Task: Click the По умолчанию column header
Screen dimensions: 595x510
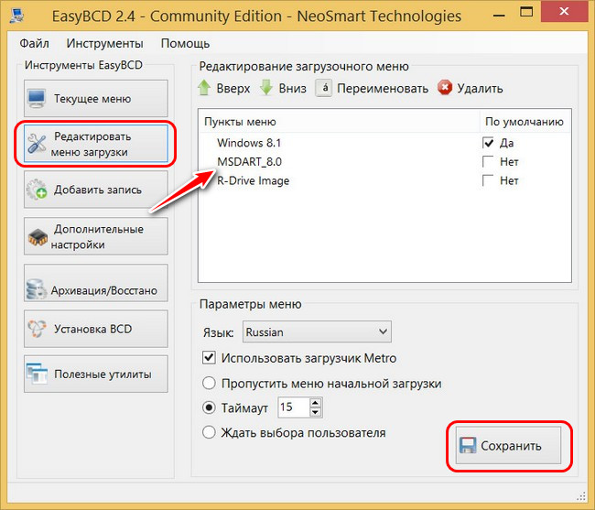Action: pyautogui.click(x=525, y=122)
